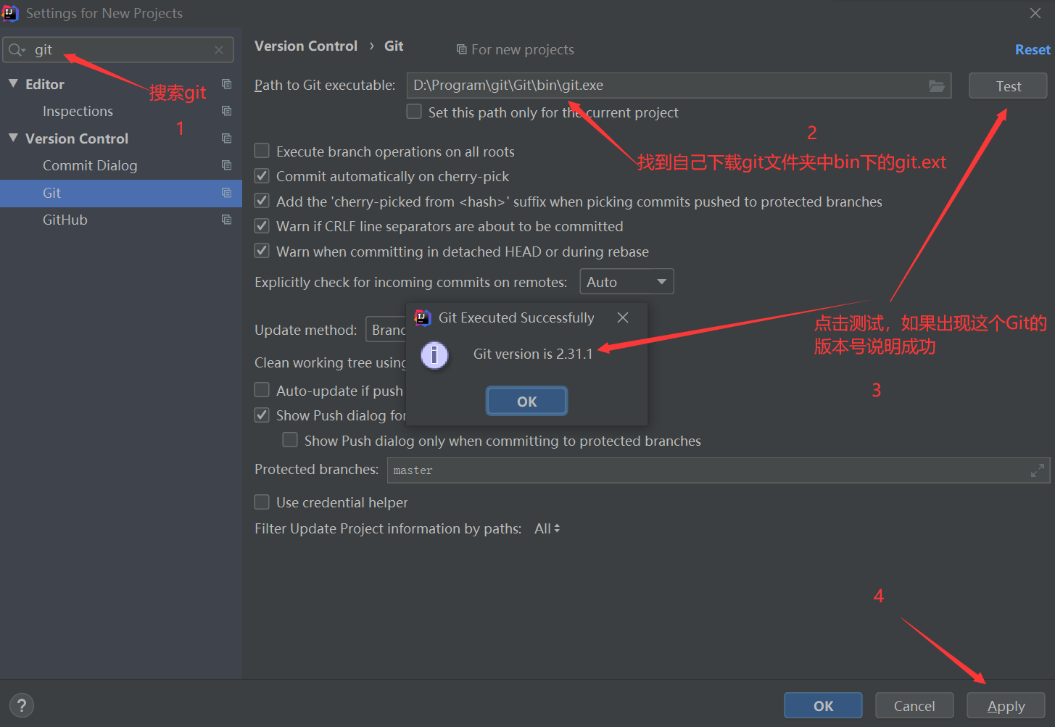Toggle Set this path only for current project

(x=414, y=112)
